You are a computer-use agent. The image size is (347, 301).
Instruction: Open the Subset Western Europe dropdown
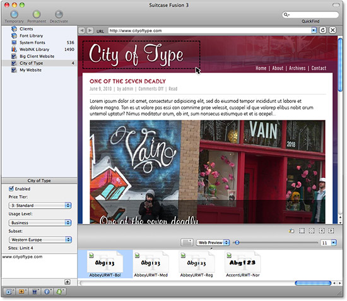40,239
